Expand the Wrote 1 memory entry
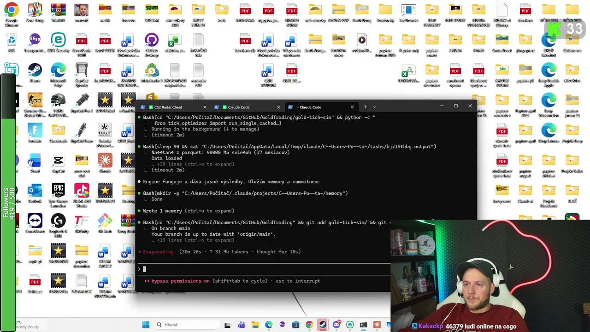 coord(189,211)
